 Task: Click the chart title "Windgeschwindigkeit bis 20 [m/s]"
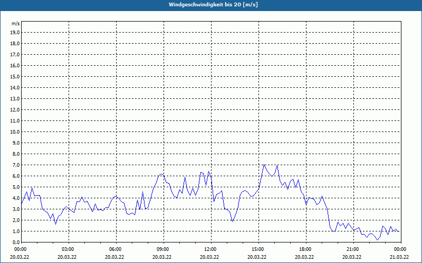click(x=213, y=5)
